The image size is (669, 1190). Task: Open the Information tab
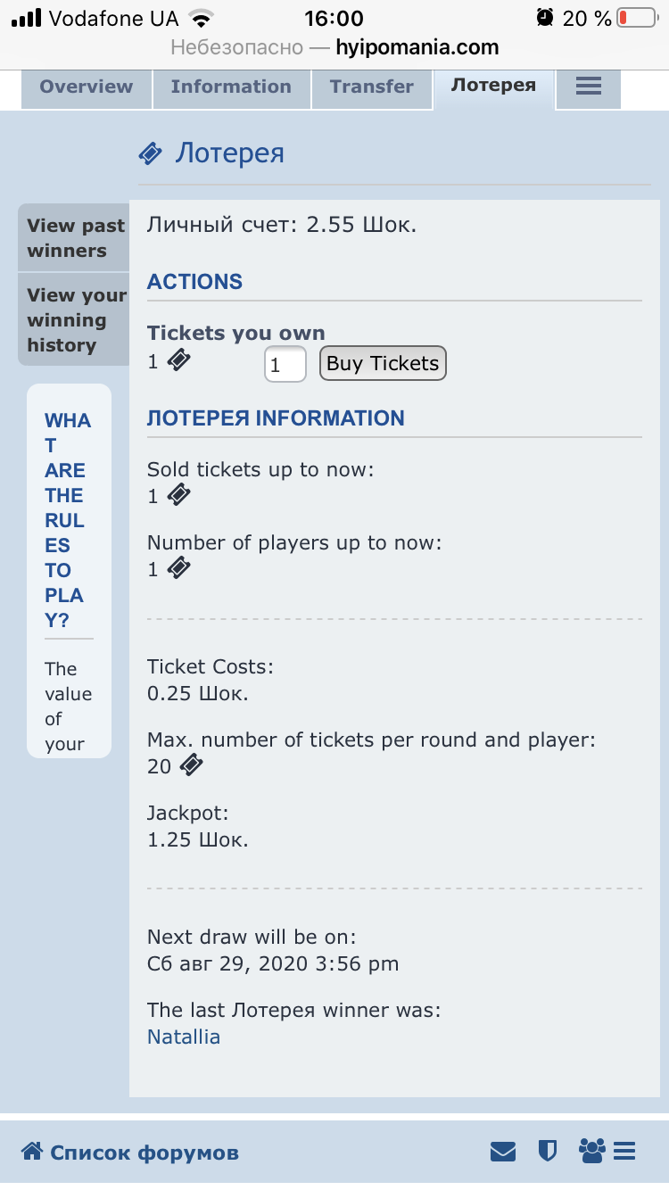[x=231, y=87]
